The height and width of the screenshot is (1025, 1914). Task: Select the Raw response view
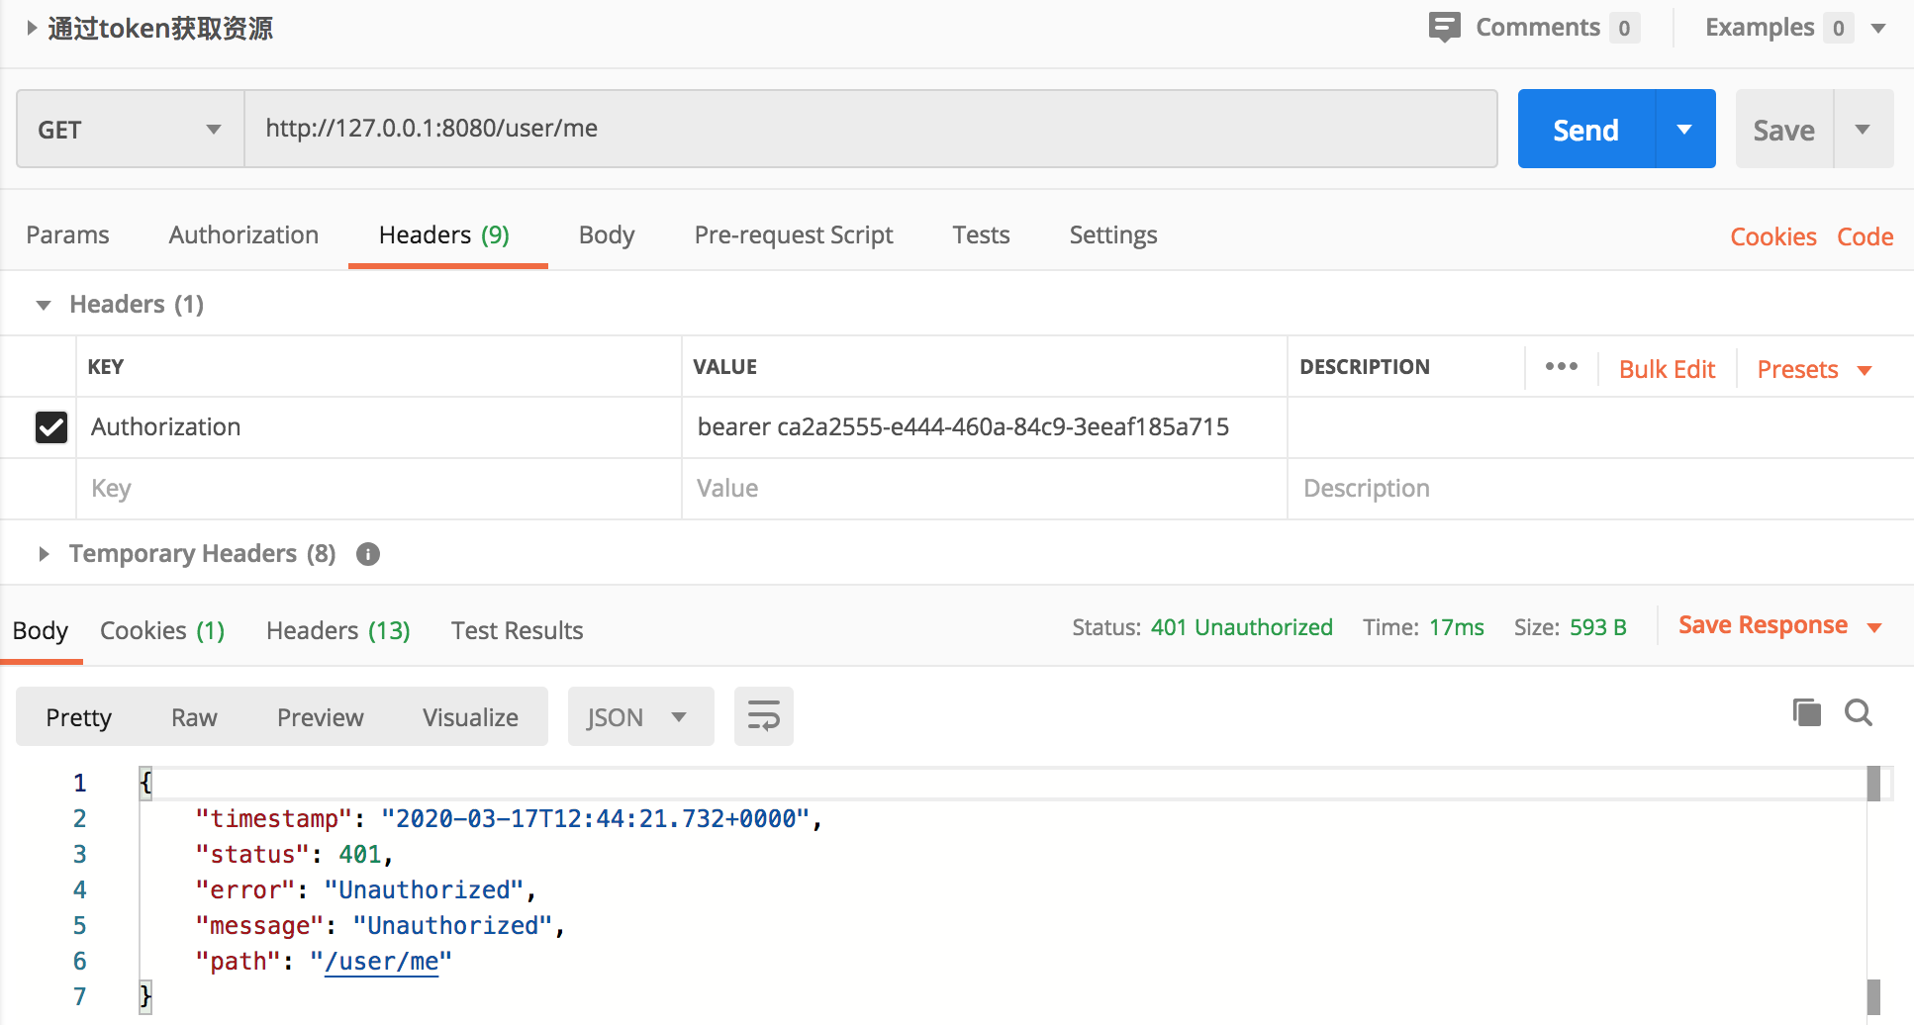tap(194, 717)
